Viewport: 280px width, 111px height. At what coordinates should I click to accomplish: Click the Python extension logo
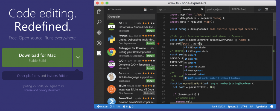(x=112, y=39)
